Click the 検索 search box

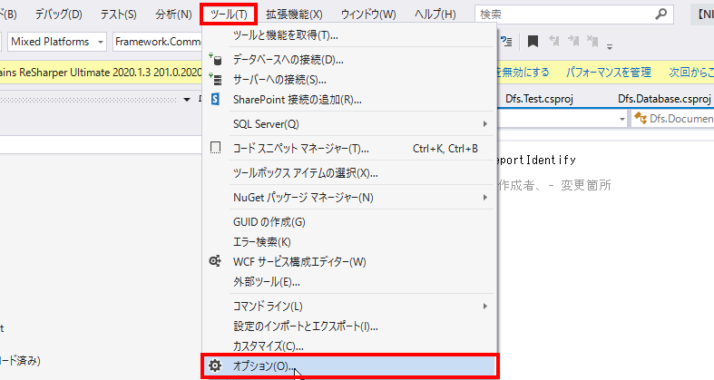pyautogui.click(x=573, y=15)
